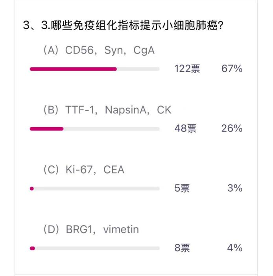Image resolution: width=273 pixels, height=276 pixels.
Task: Click the 67% result percentage
Action: tap(232, 69)
